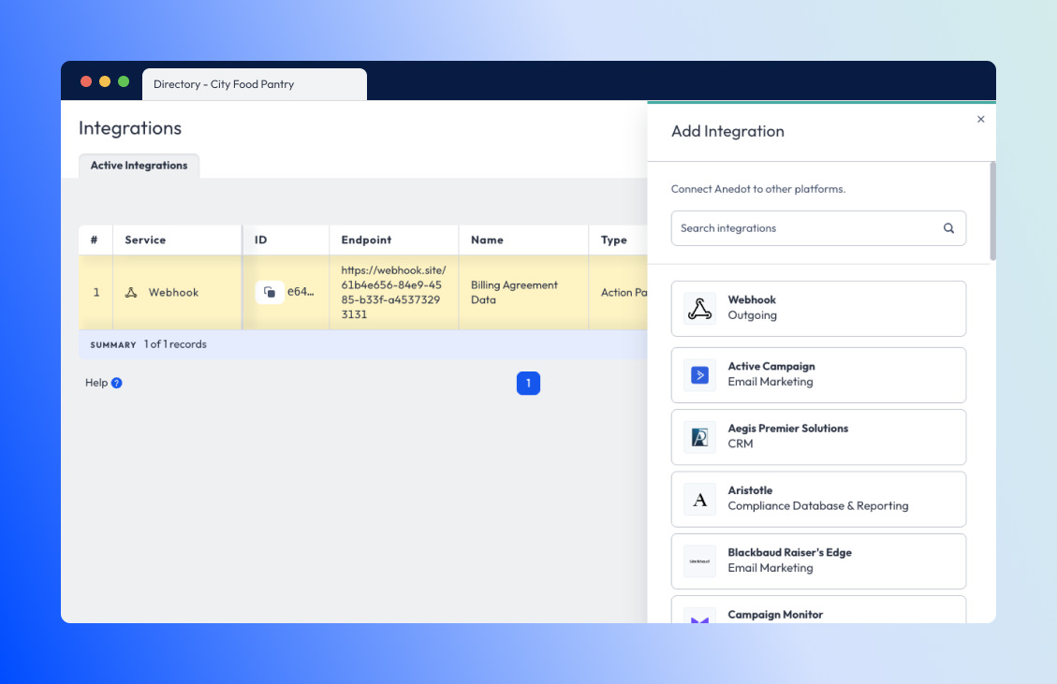Click the Webhook Outgoing integration logo
The height and width of the screenshot is (684, 1057).
point(699,308)
